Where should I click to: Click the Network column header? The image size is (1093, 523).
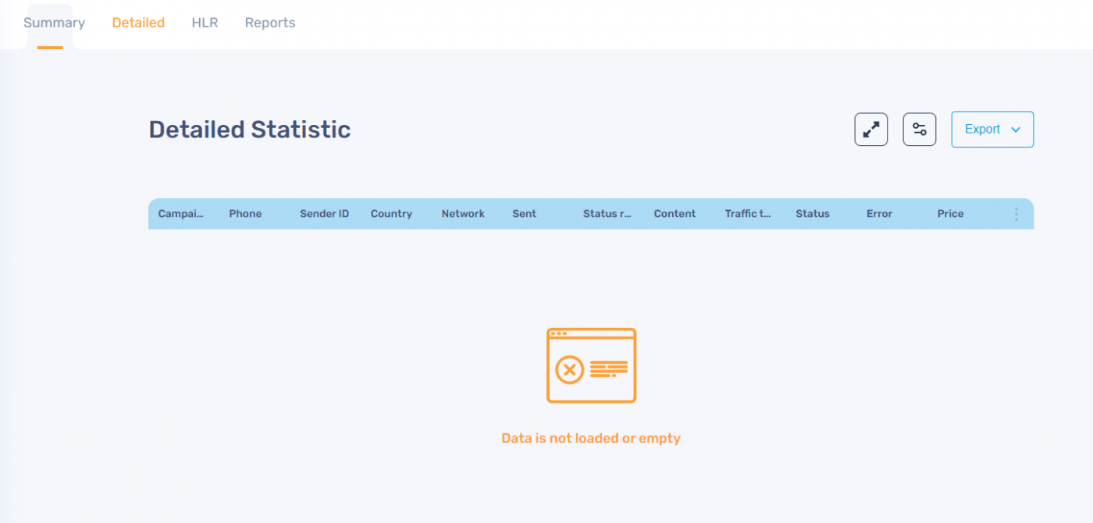point(463,214)
